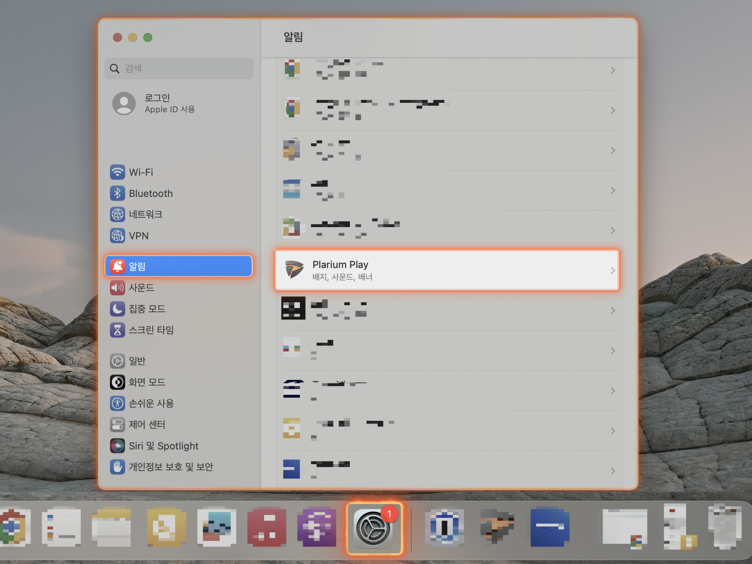The width and height of the screenshot is (752, 564).
Task: Click the 화면 모드 icon
Action: tap(118, 382)
